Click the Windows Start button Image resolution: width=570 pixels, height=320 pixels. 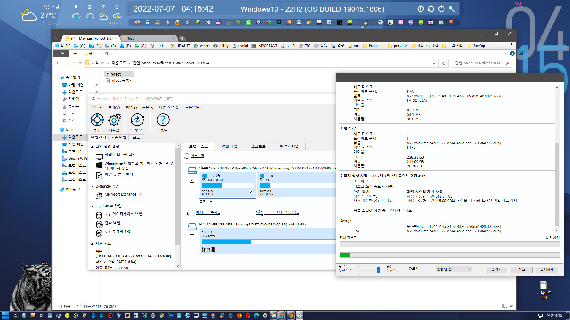tap(5, 316)
